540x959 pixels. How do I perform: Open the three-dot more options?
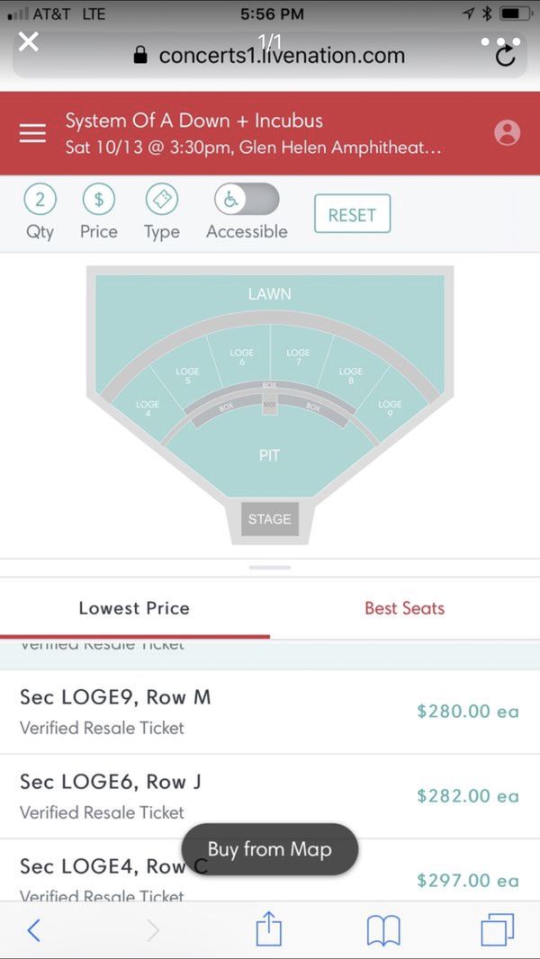click(x=500, y=42)
